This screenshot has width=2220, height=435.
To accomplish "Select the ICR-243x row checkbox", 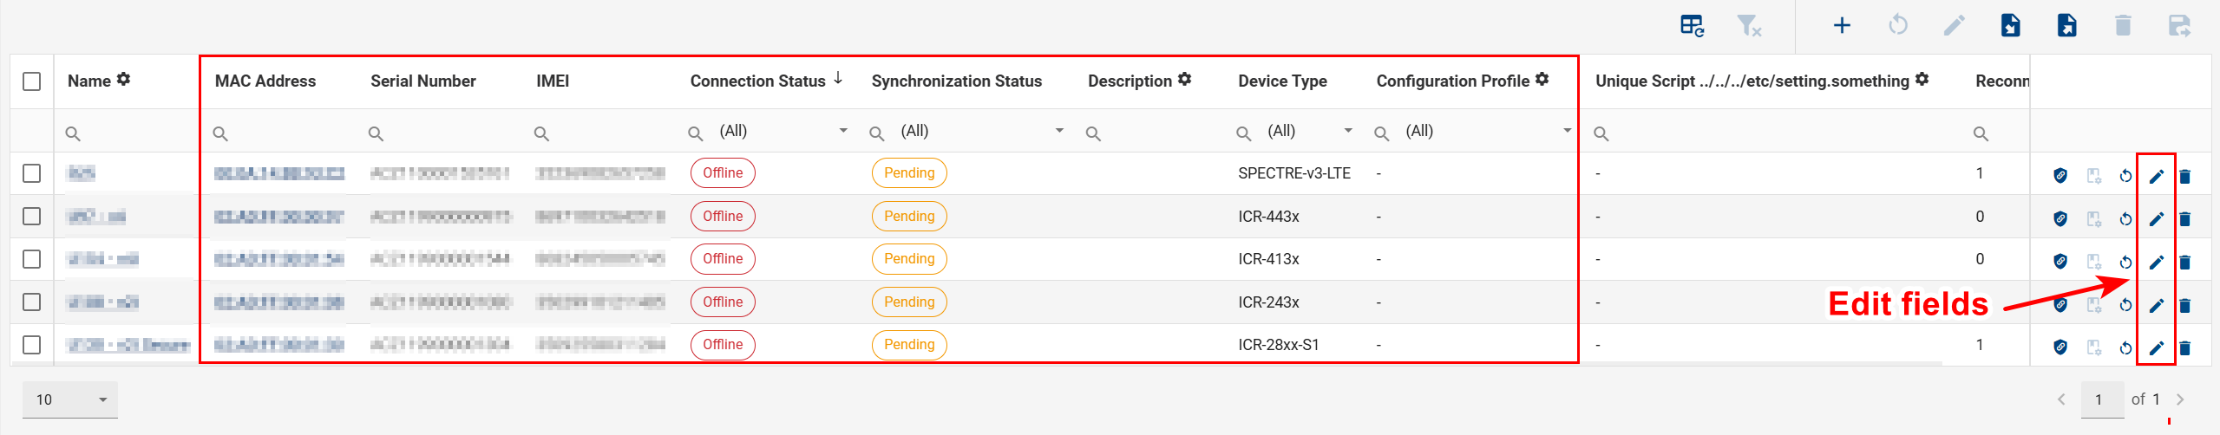I will [x=32, y=302].
